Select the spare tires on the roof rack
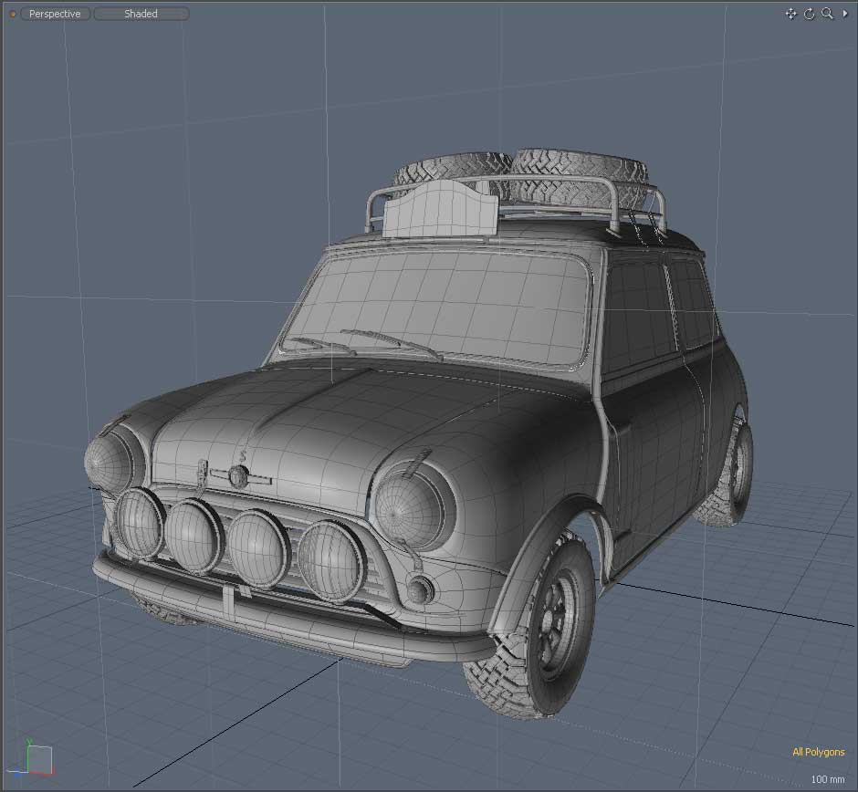 (548, 173)
